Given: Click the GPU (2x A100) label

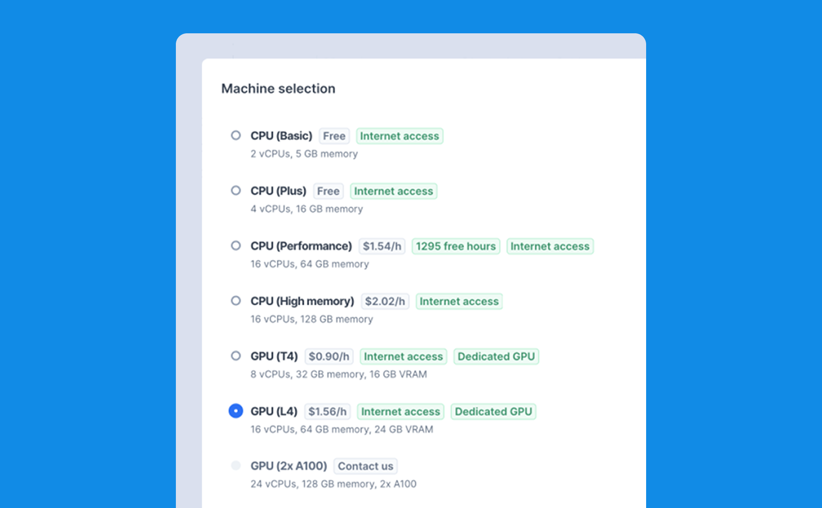Looking at the screenshot, I should click(289, 466).
